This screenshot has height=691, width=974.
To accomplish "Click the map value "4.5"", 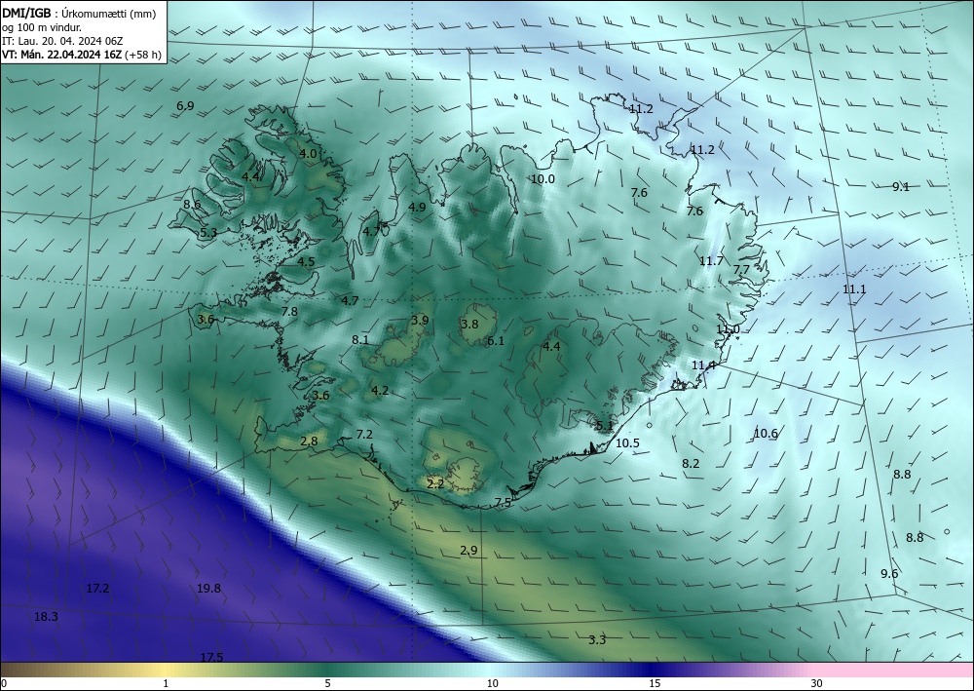I will 306,261.
